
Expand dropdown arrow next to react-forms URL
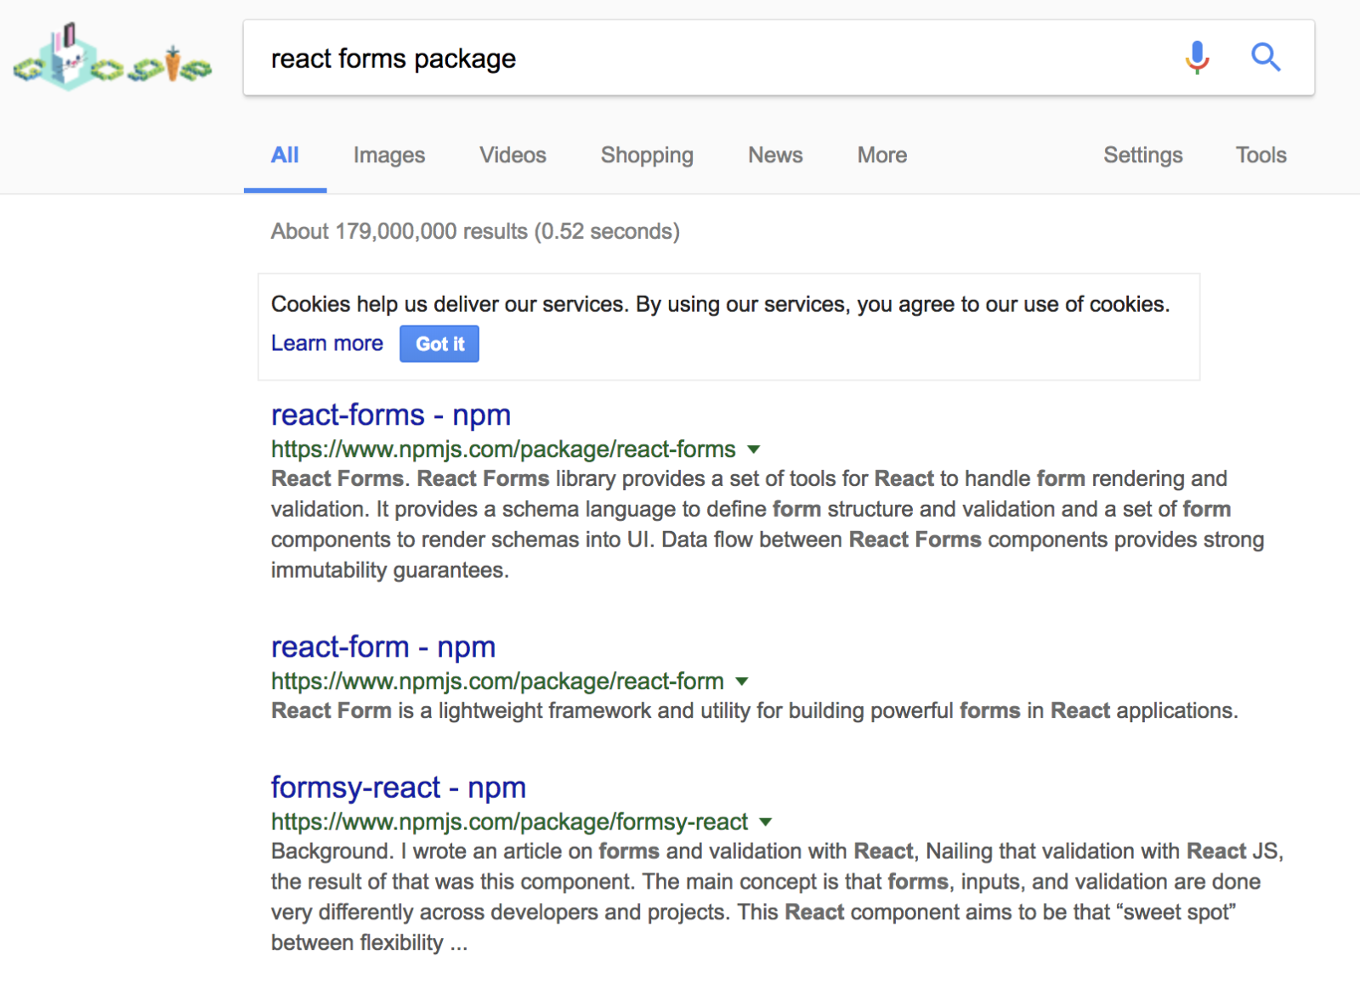click(x=753, y=449)
